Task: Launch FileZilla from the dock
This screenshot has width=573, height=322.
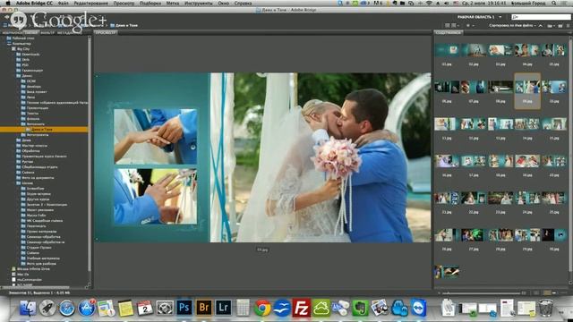Action: [302, 308]
